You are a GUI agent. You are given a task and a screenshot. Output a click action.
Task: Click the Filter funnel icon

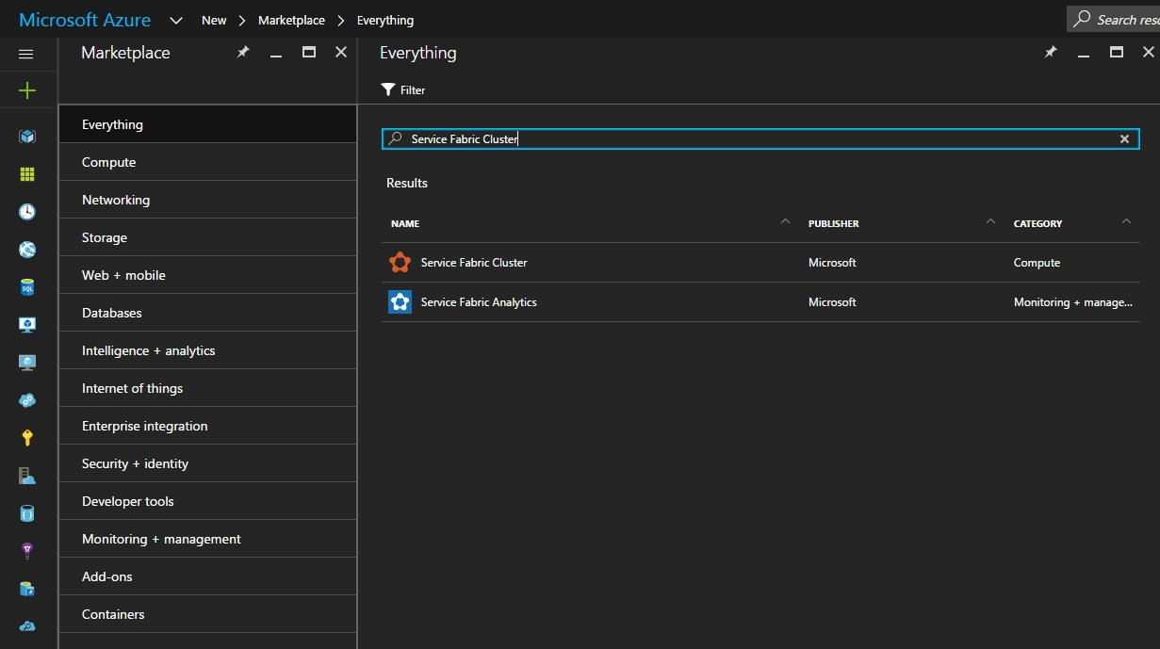click(387, 89)
